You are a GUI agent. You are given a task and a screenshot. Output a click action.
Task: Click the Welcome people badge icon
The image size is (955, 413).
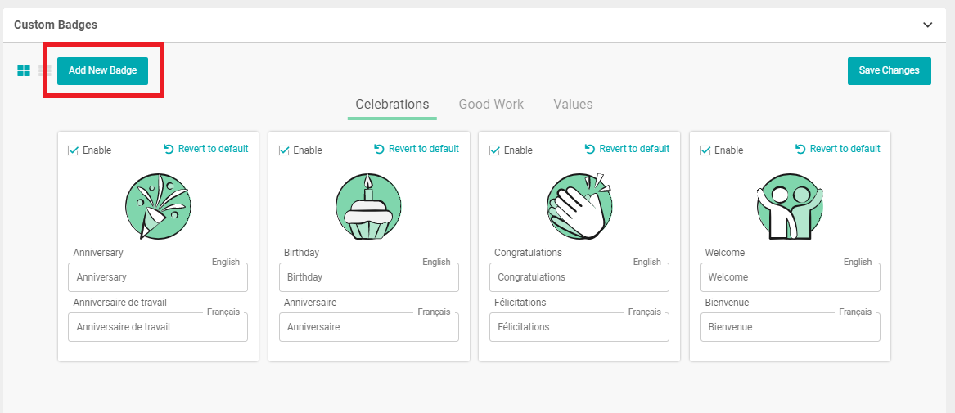[x=790, y=206]
